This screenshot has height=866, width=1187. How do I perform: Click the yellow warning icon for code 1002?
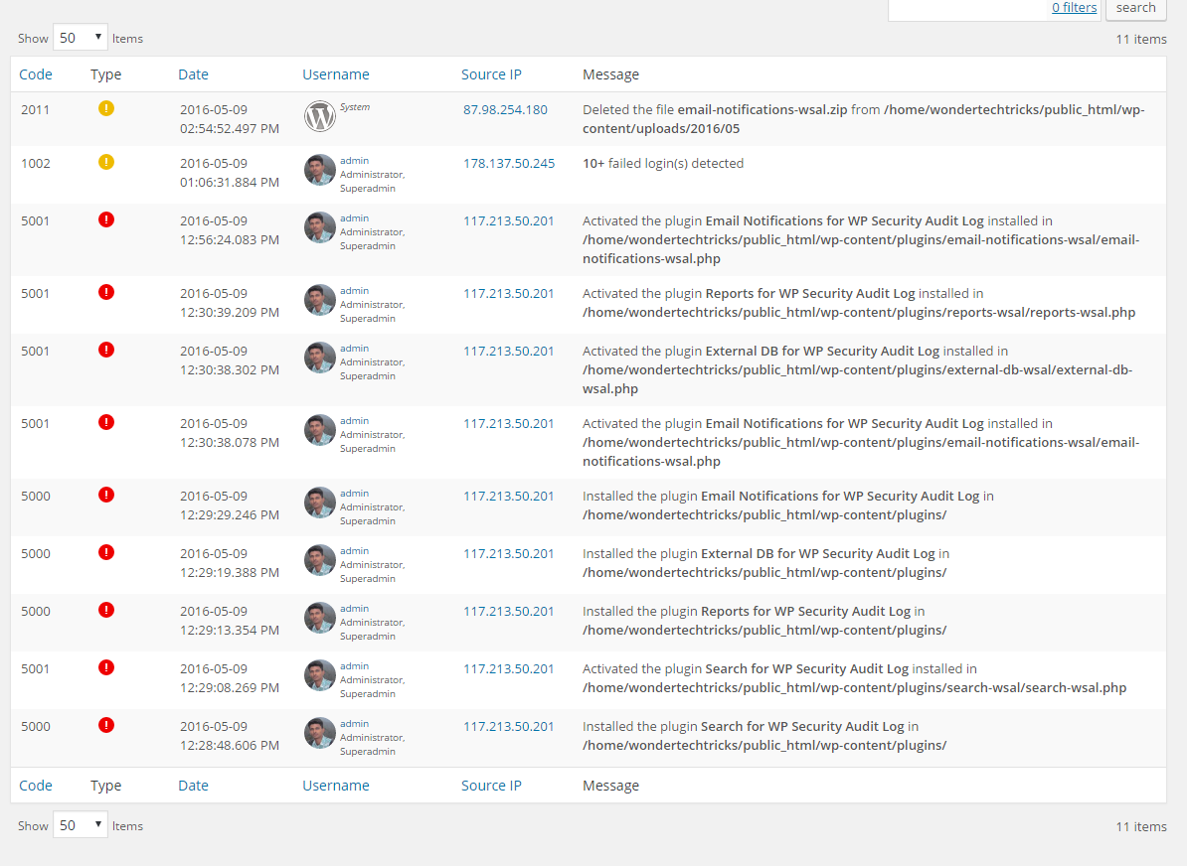(x=106, y=162)
